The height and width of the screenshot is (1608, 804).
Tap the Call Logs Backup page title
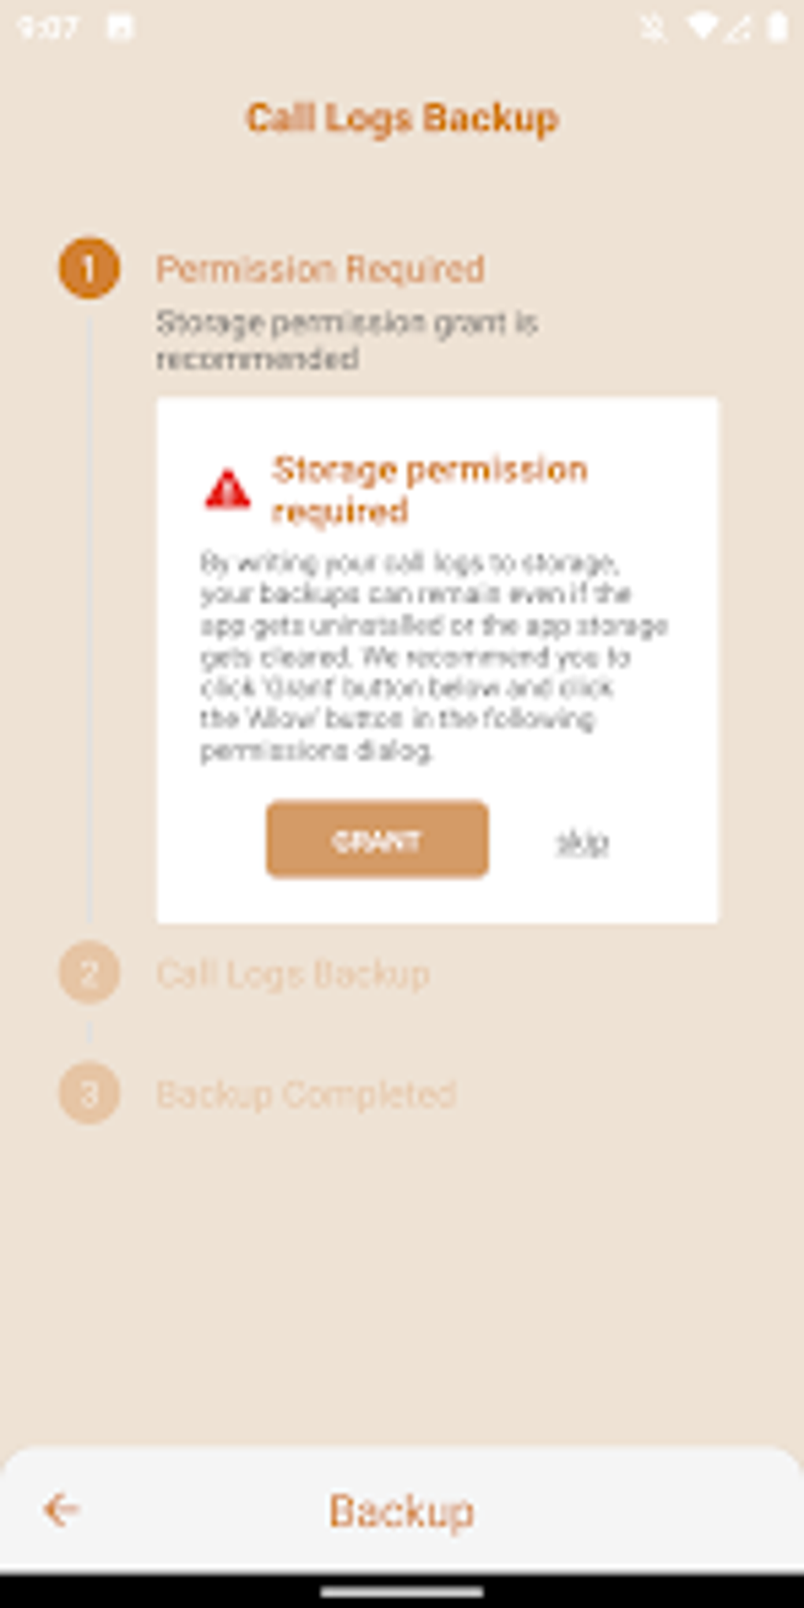[402, 118]
